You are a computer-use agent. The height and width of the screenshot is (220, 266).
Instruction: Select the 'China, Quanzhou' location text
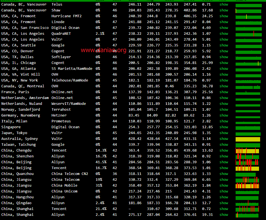click(18, 174)
